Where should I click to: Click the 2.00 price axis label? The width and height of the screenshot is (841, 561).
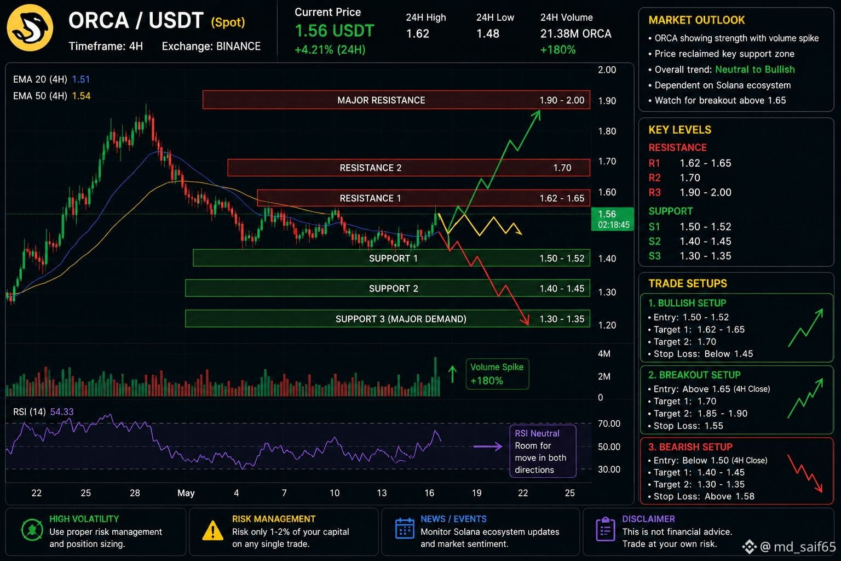[x=607, y=70]
